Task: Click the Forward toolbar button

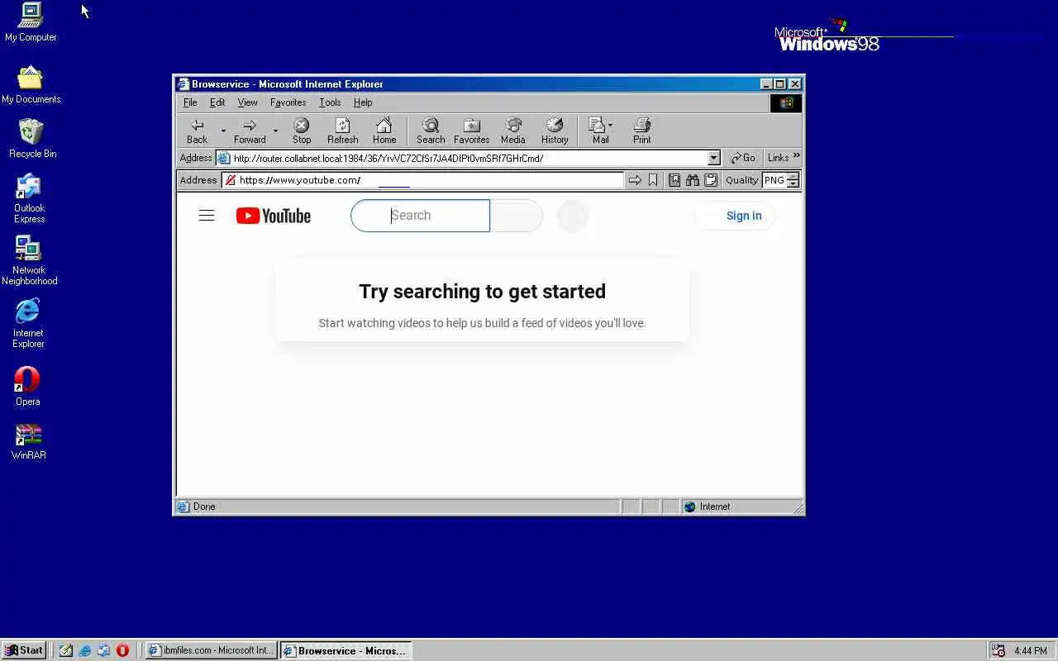Action: tap(250, 131)
